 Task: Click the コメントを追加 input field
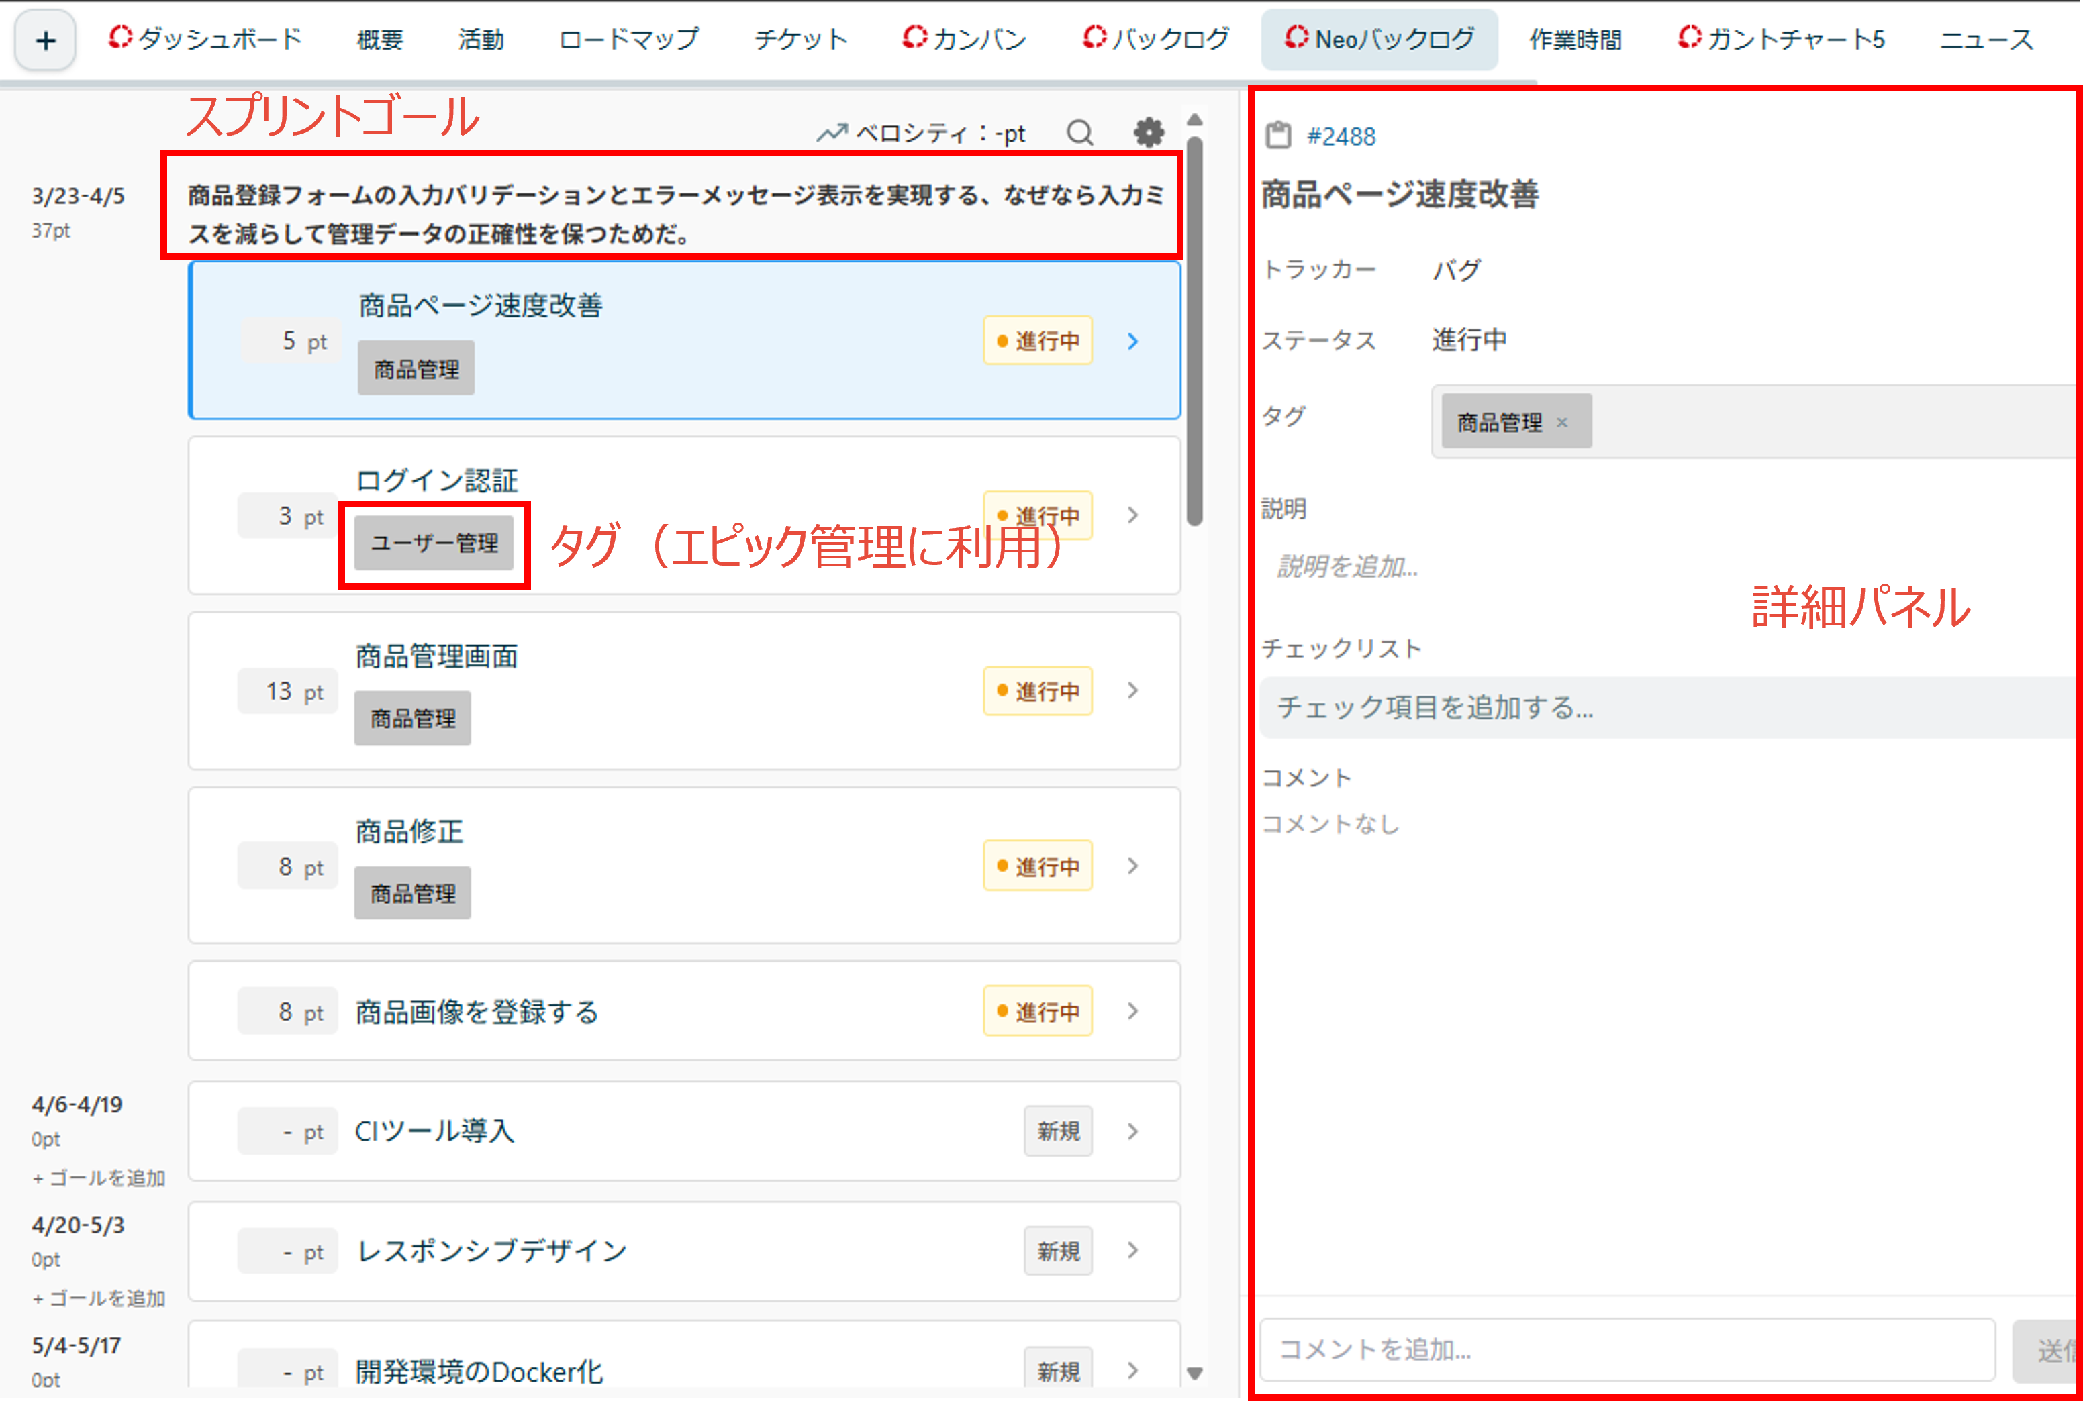(x=1626, y=1348)
